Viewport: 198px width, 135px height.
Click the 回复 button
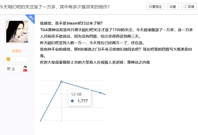tap(189, 6)
